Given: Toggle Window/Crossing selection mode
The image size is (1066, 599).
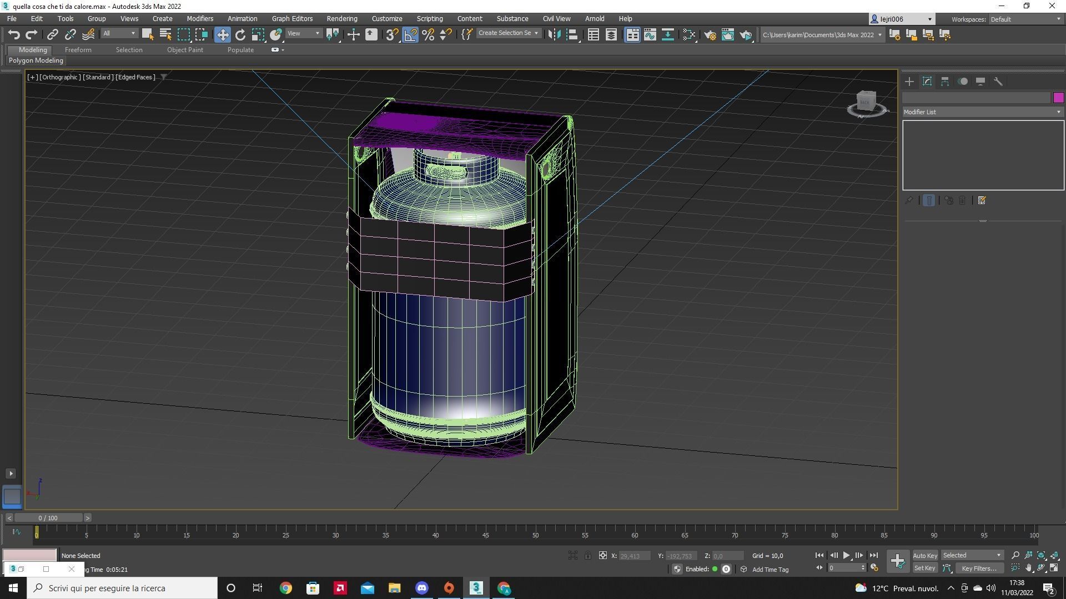Looking at the screenshot, I should tap(201, 34).
